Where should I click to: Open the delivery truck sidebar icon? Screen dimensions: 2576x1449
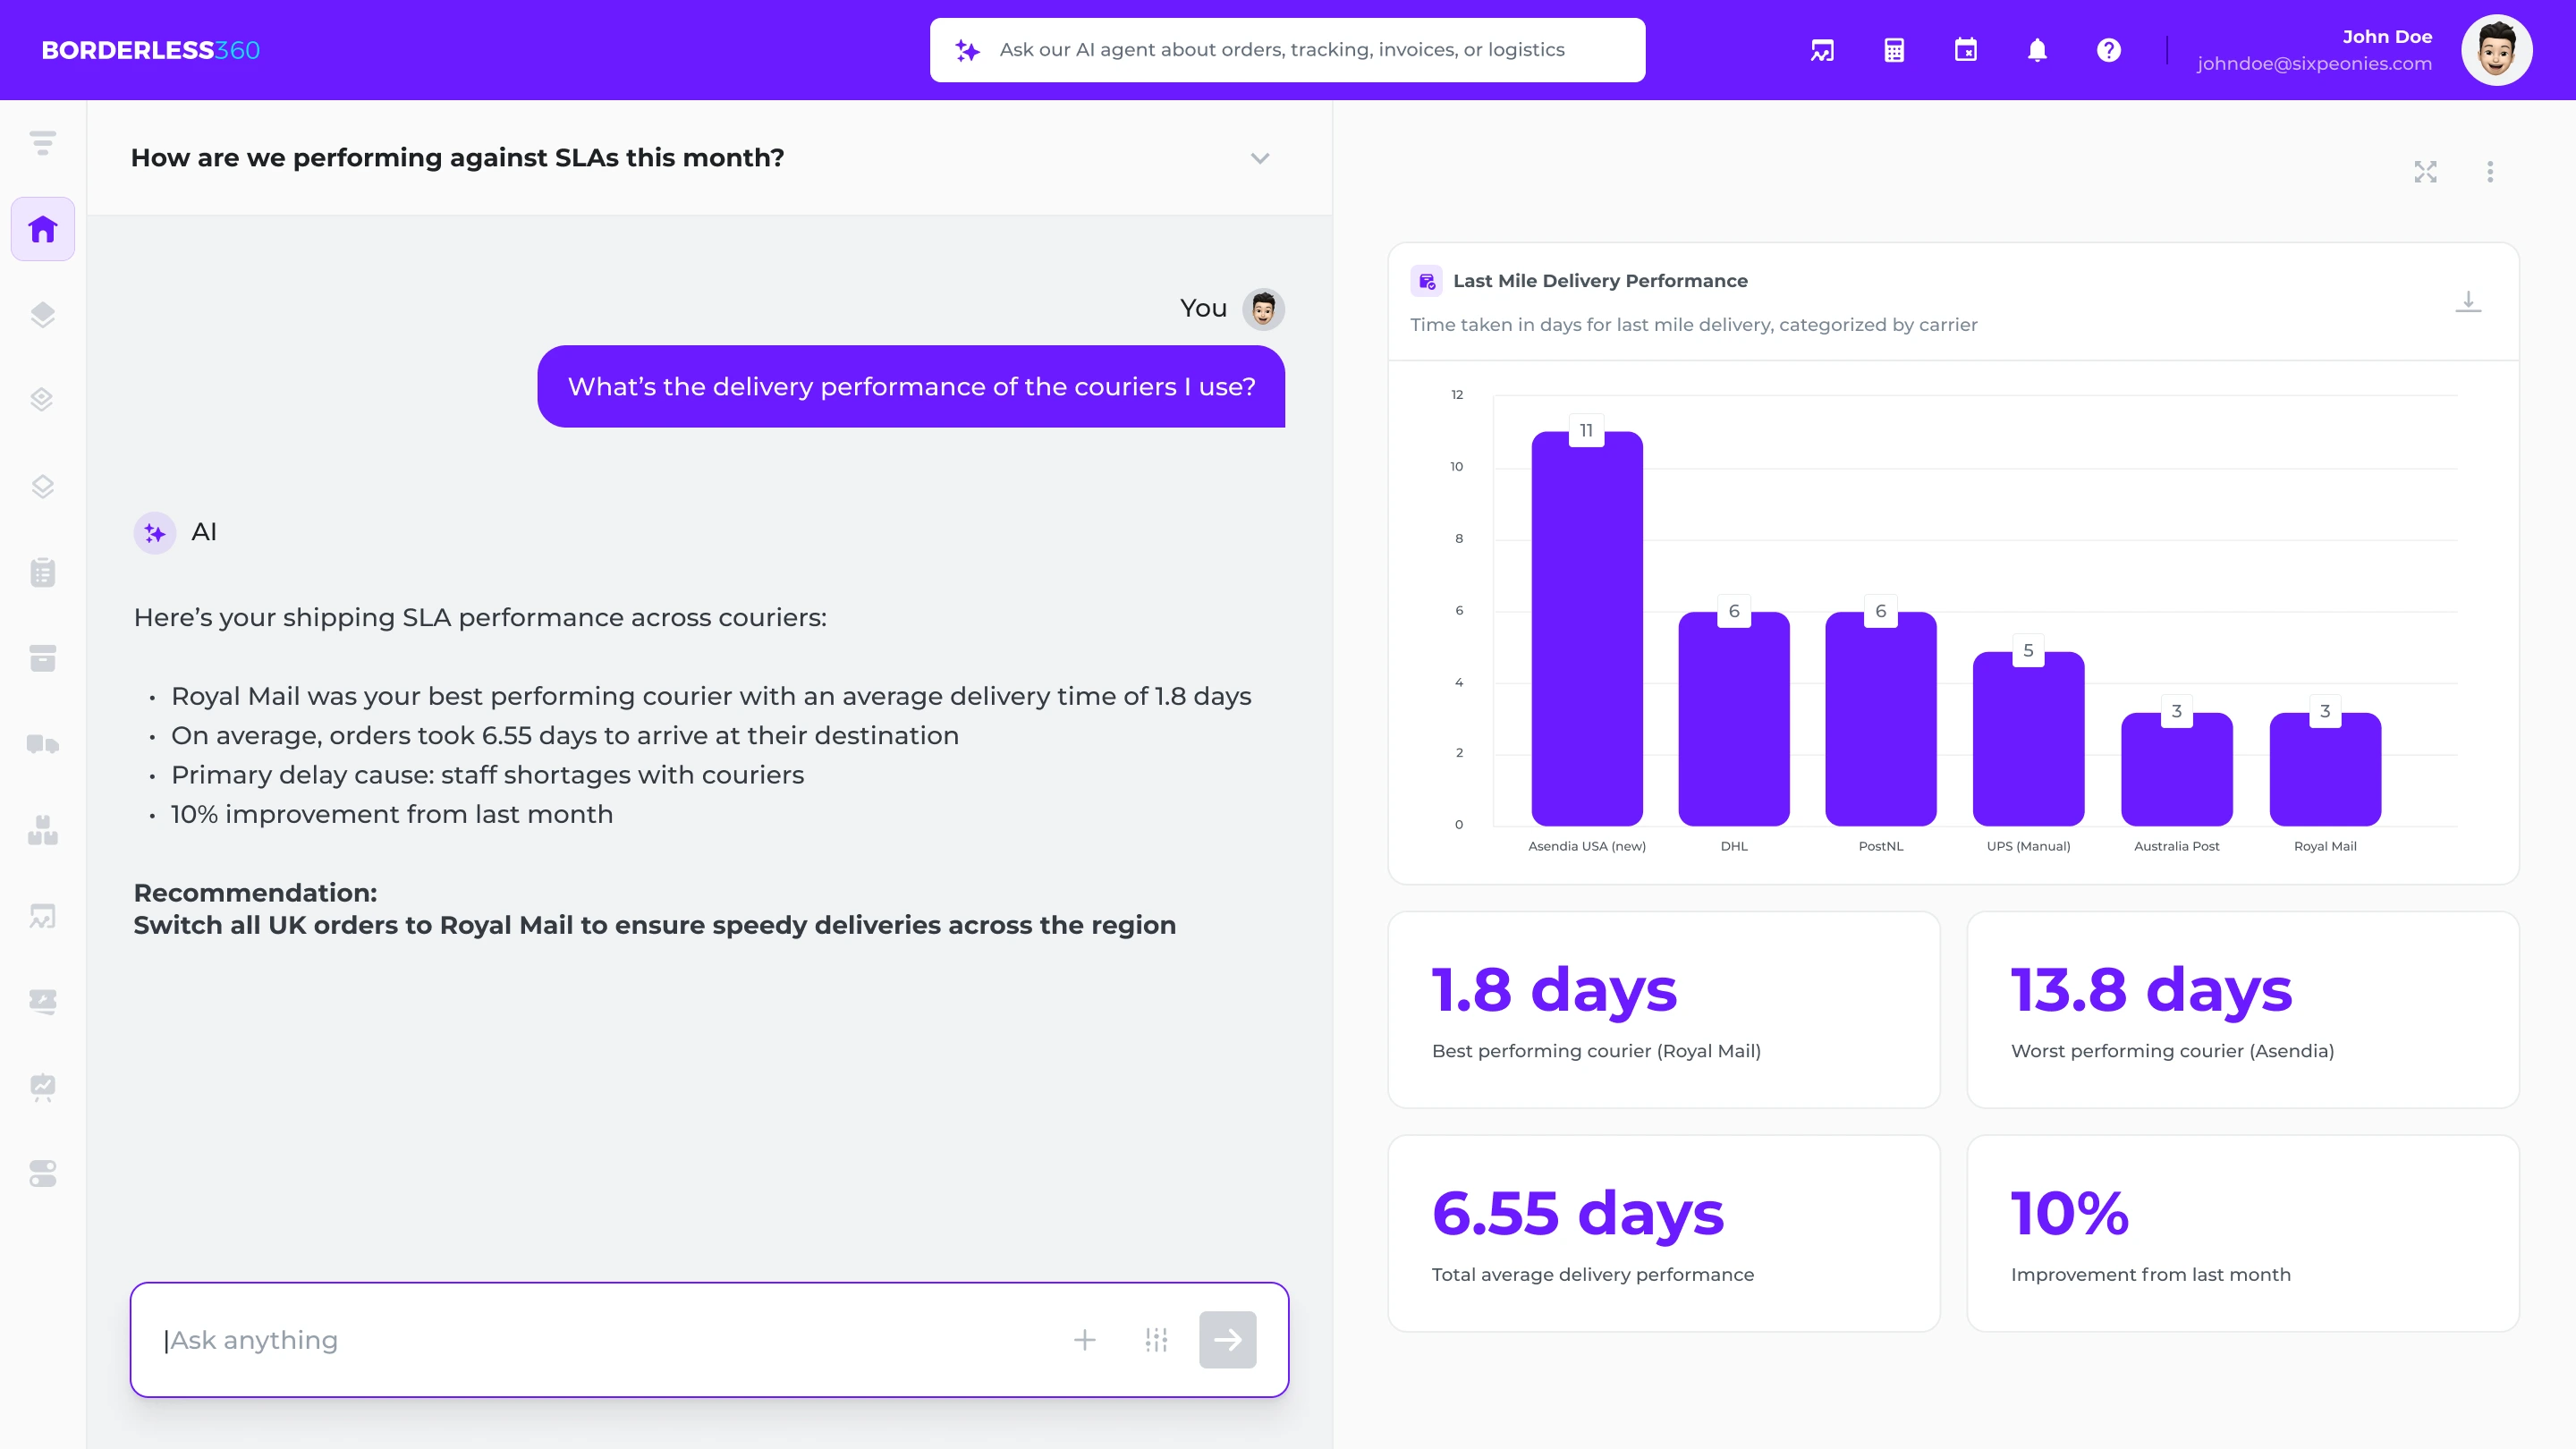tap(42, 744)
